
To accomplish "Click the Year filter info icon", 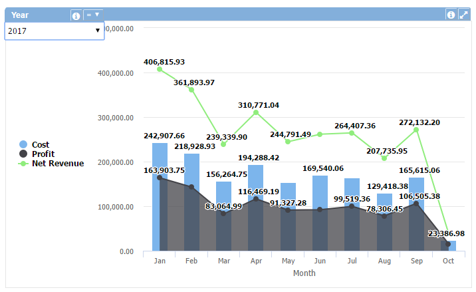I will [x=76, y=15].
